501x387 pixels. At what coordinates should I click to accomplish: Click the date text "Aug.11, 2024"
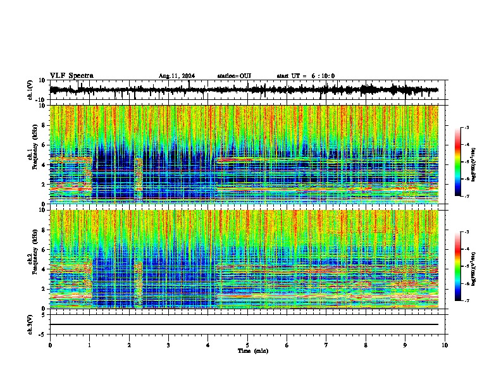coord(176,76)
